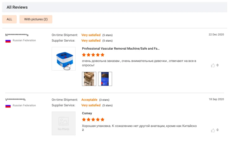This screenshot has height=143, width=230.
Task: Click reviewer name N***a
Action: tap(17, 35)
